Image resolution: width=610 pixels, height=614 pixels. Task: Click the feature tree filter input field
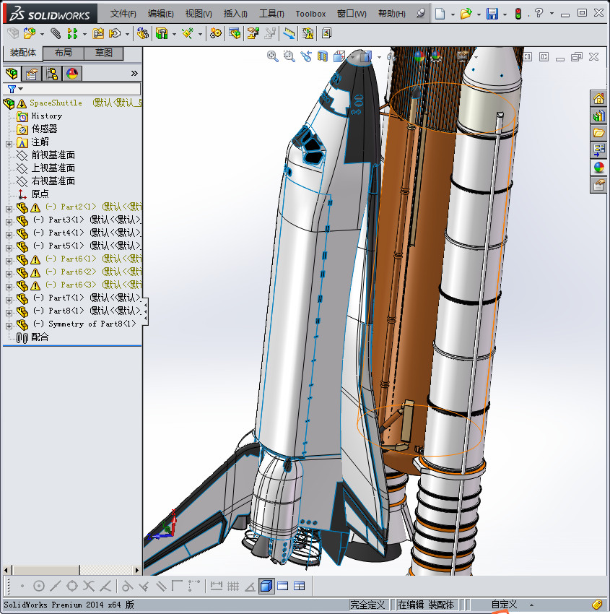click(71, 89)
